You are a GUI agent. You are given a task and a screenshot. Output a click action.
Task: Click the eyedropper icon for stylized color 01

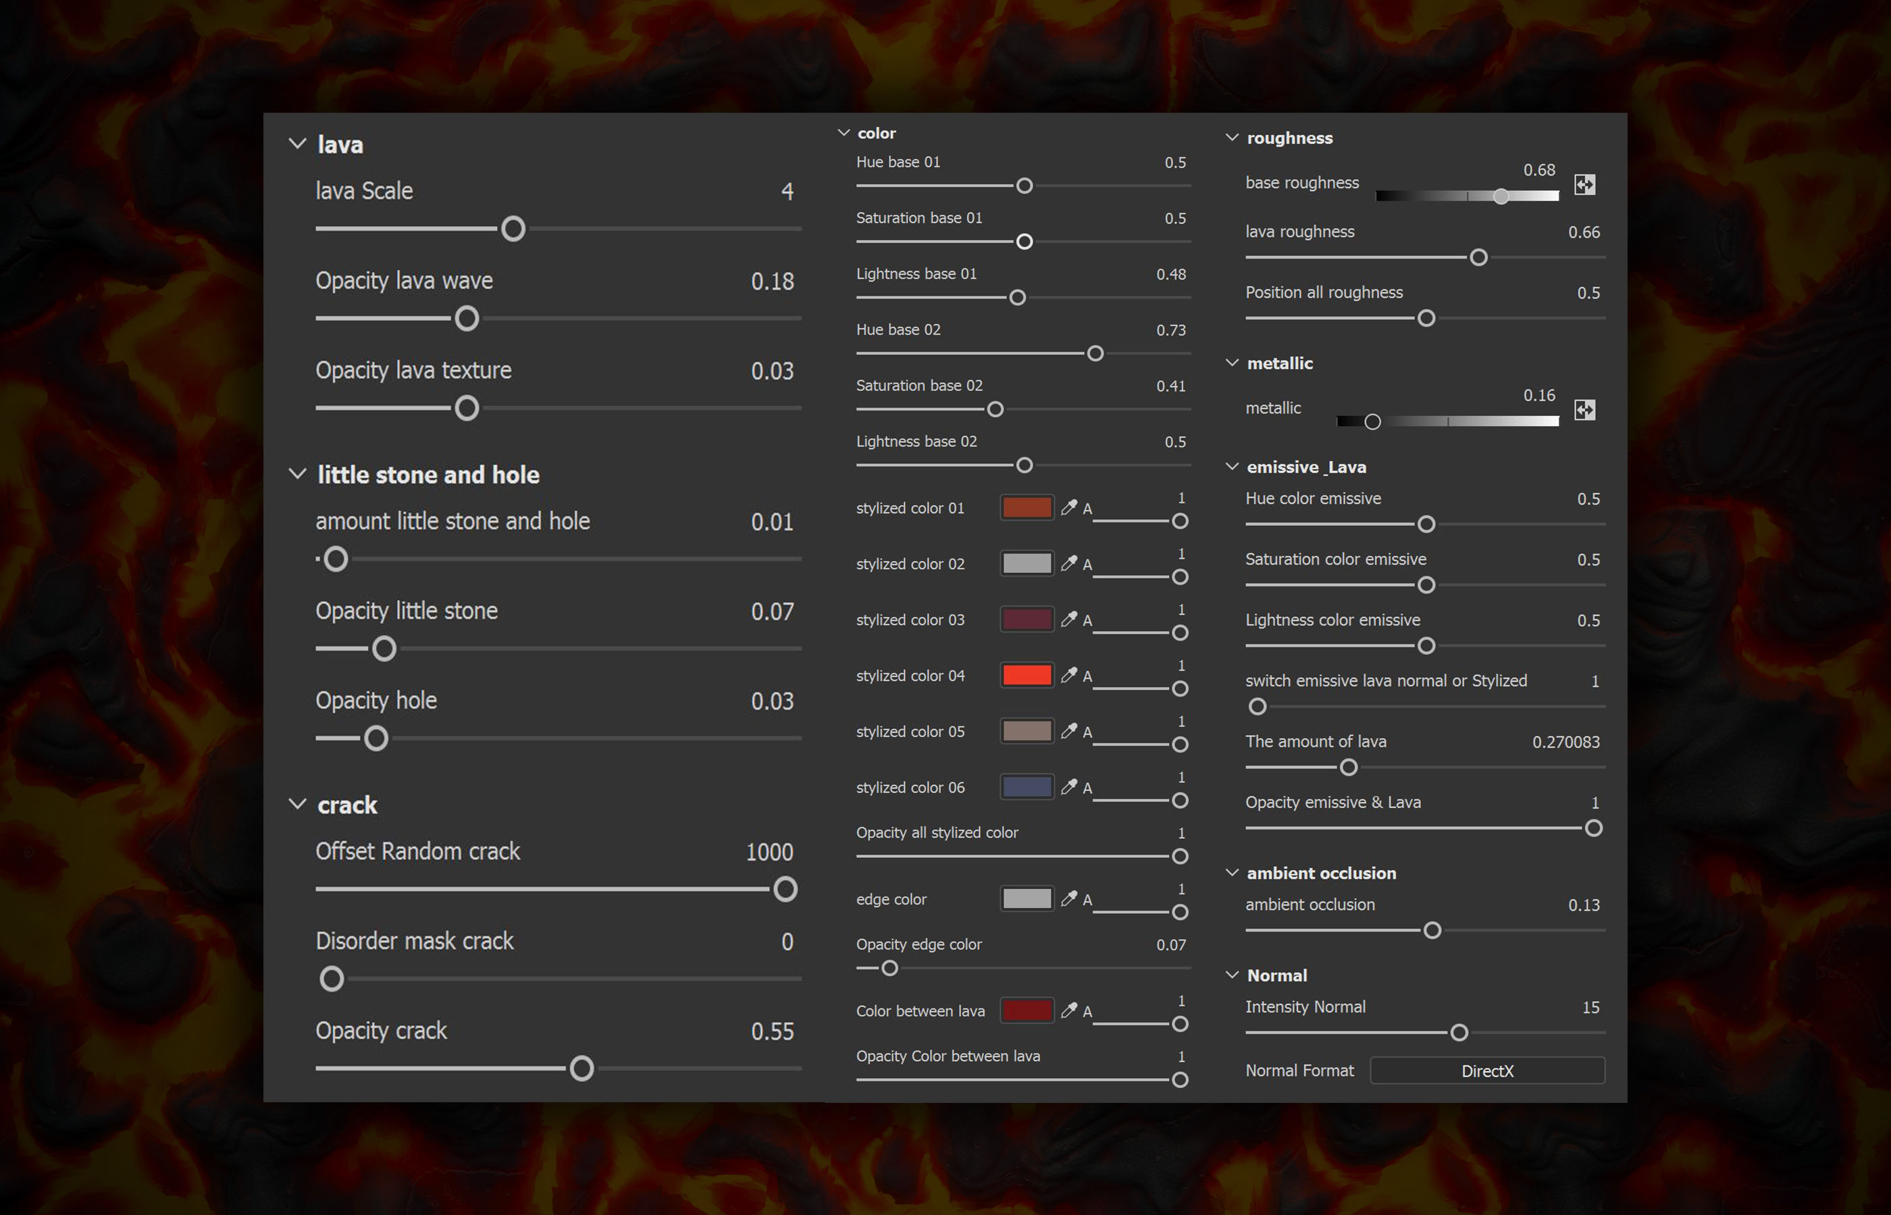(1068, 508)
